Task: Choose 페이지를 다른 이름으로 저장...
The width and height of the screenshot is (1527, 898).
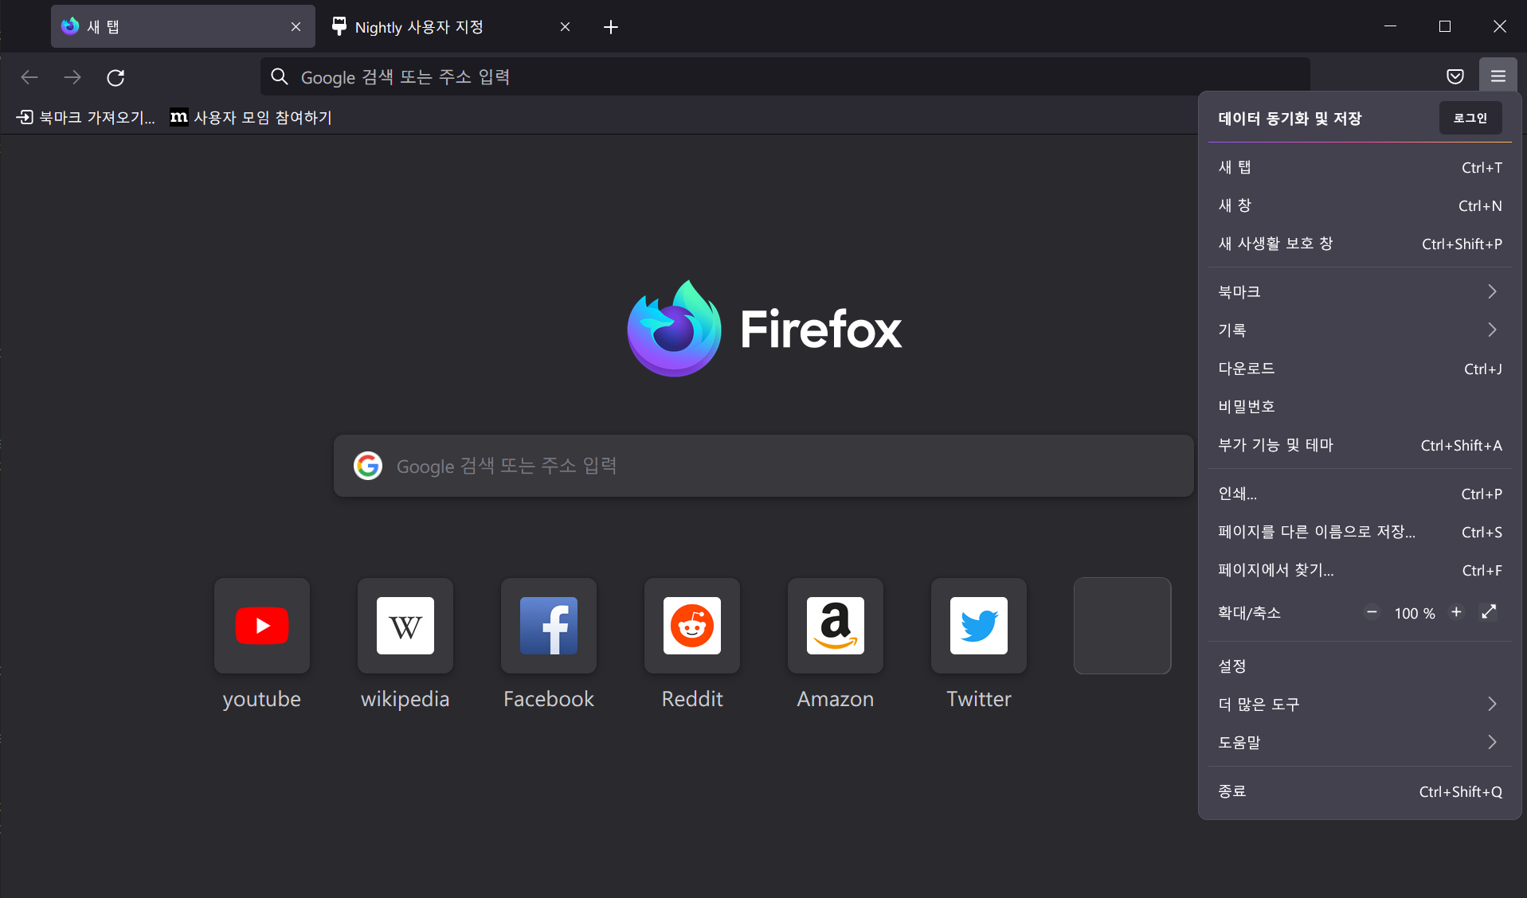Action: (1360, 532)
